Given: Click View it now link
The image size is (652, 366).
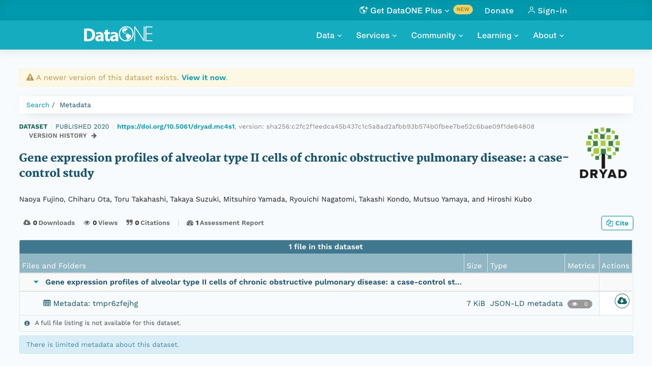Looking at the screenshot, I should pyautogui.click(x=204, y=78).
